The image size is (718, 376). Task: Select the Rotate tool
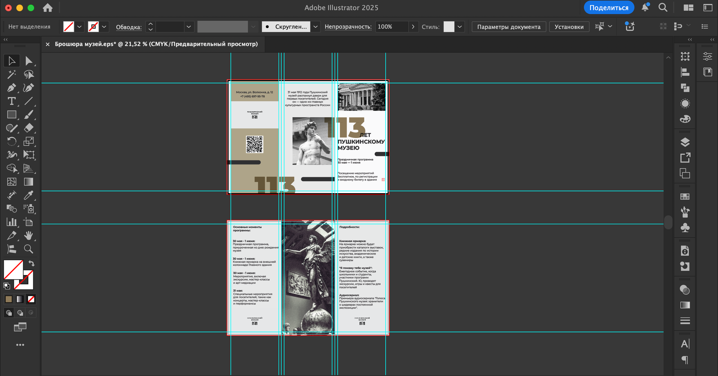click(12, 141)
